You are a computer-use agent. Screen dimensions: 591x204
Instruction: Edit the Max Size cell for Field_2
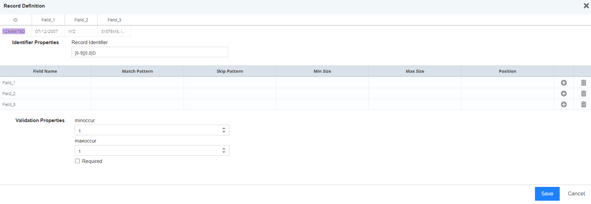click(x=415, y=93)
